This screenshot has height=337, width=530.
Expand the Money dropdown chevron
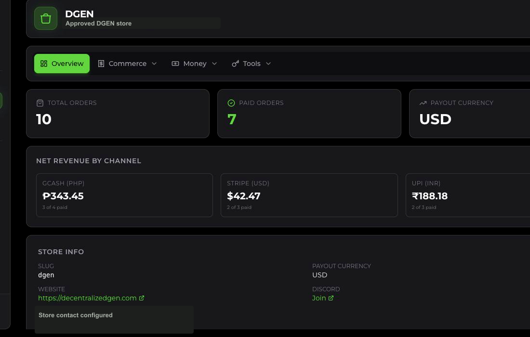(x=214, y=64)
